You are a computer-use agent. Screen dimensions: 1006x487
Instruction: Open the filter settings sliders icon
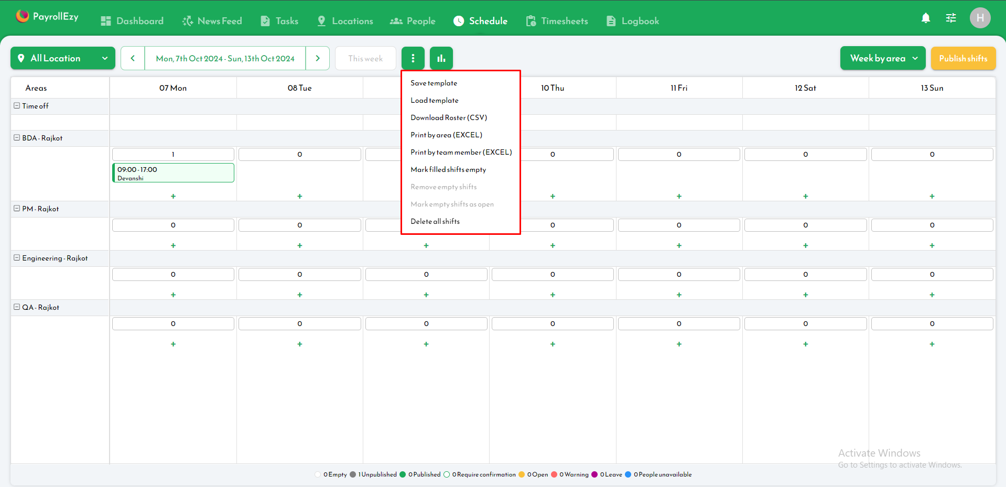pyautogui.click(x=950, y=18)
